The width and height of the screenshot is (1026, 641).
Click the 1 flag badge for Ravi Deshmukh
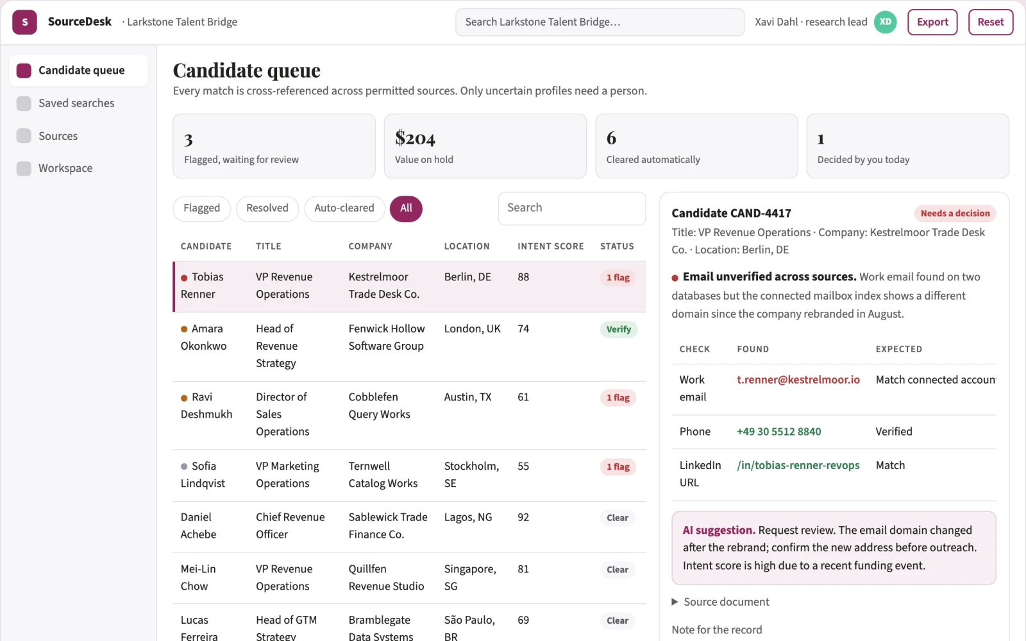click(x=618, y=398)
